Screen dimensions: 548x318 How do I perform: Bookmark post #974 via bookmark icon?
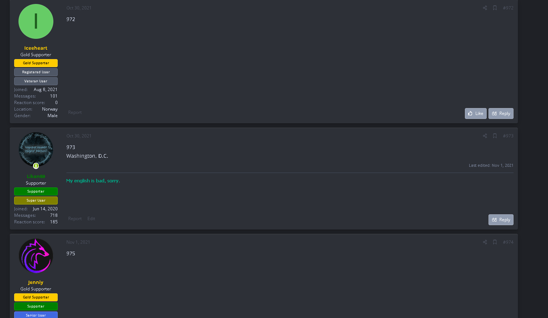point(495,242)
